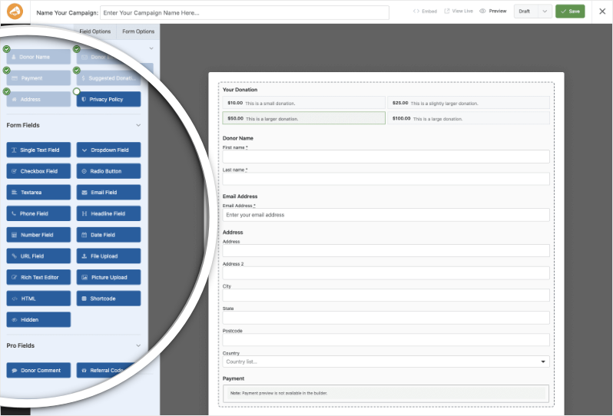Click the First name input field

click(x=386, y=157)
